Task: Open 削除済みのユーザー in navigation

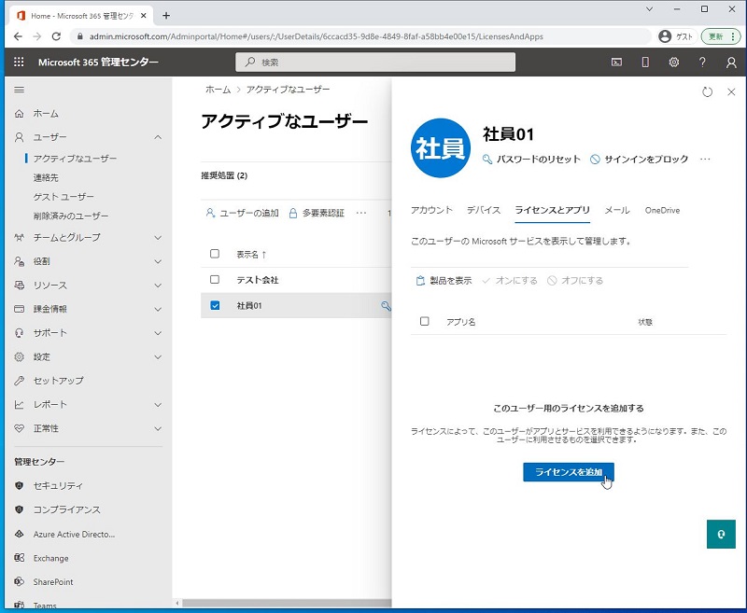Action: 71,216
